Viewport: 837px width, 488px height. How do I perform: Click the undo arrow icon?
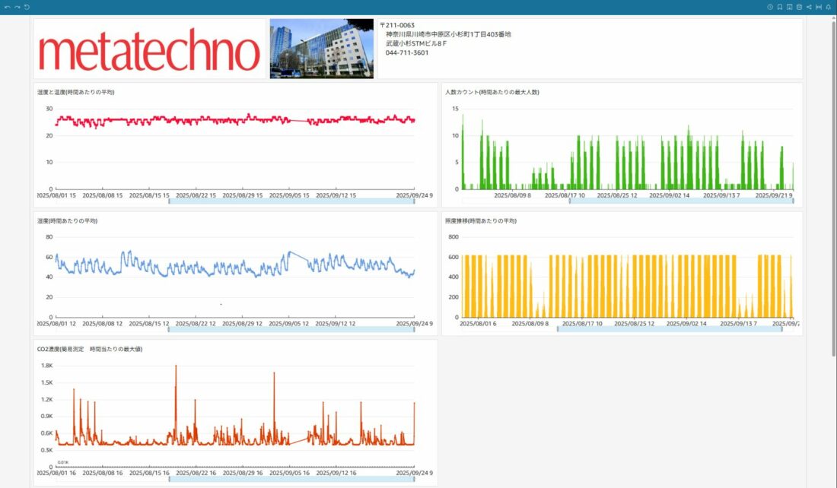pyautogui.click(x=8, y=7)
